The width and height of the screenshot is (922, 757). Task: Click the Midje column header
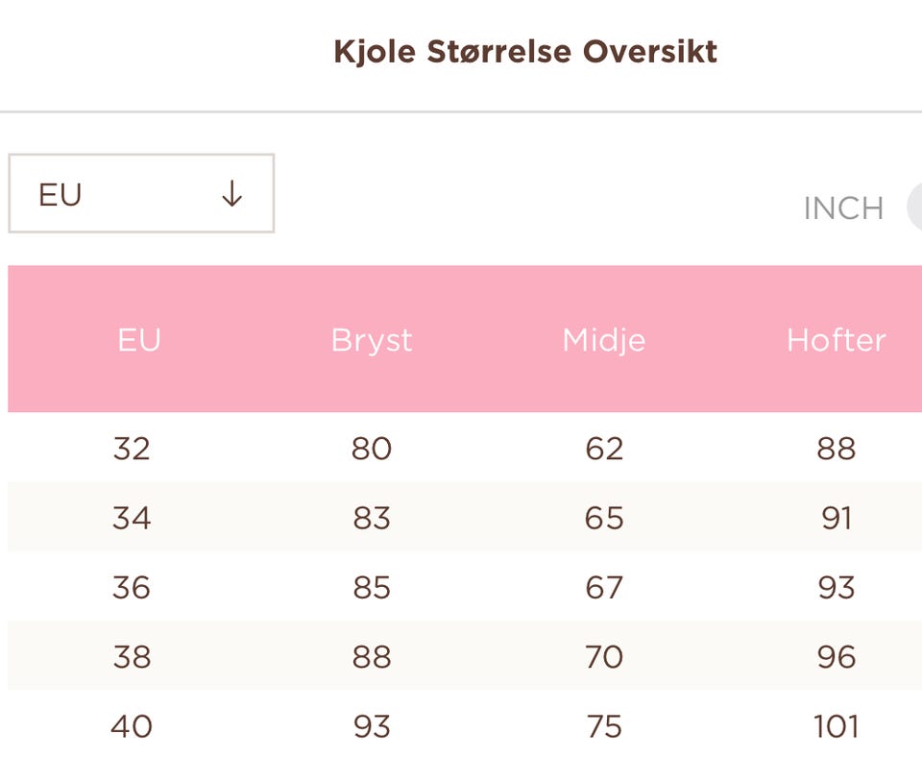[604, 340]
